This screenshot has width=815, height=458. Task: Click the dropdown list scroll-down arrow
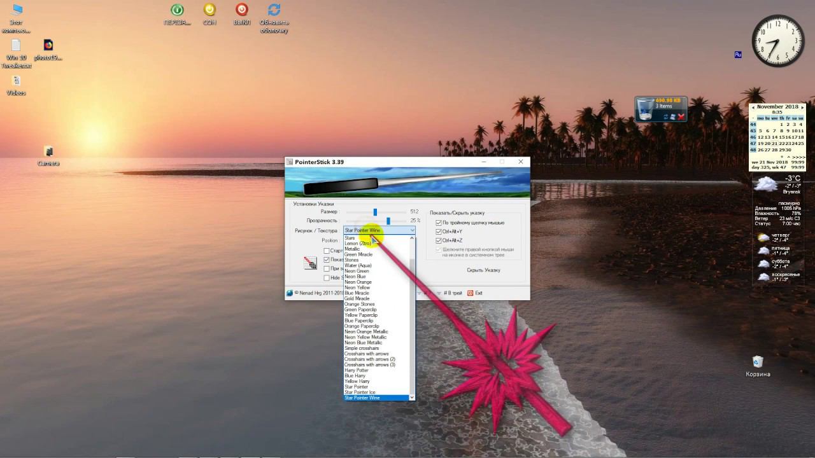(412, 398)
